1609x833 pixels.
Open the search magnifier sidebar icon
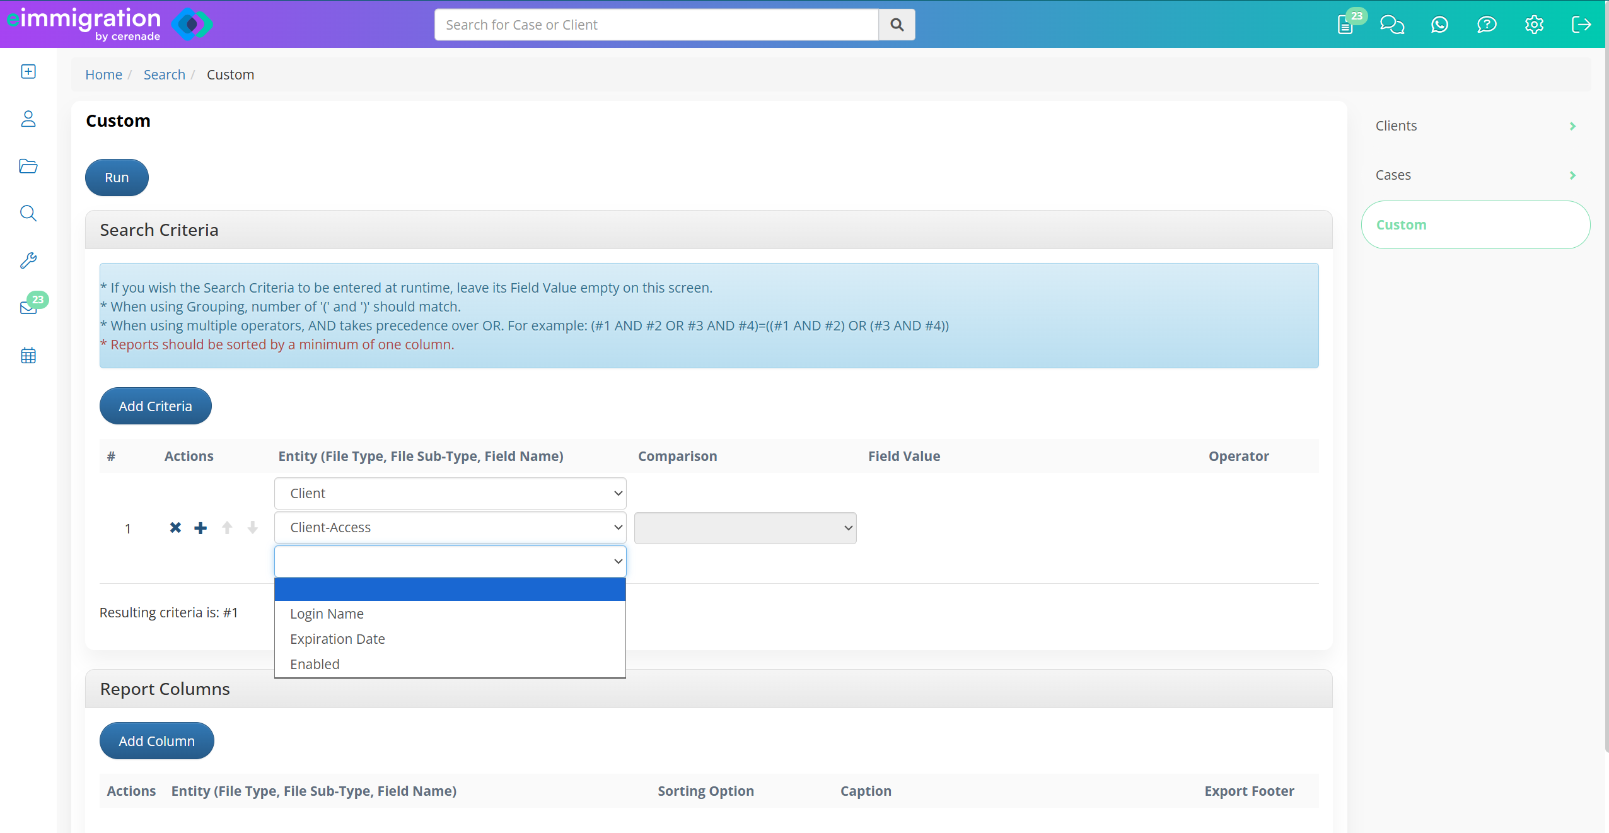click(x=28, y=213)
